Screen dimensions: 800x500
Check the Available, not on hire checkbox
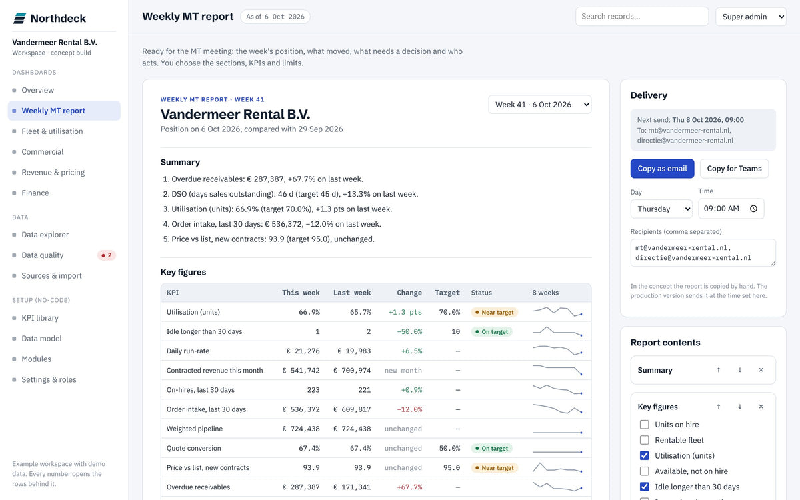644,471
